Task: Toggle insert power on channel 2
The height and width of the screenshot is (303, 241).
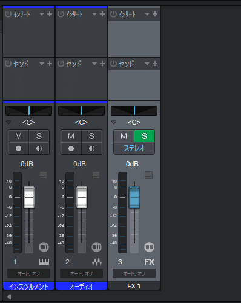Action: click(x=61, y=14)
